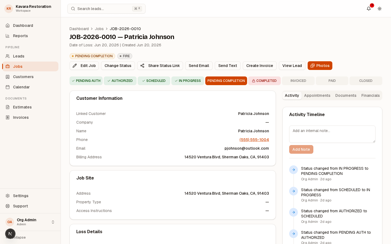Click arrow icon beside PENDING AUTH to AUTHORIZED entry

pos(294,234)
